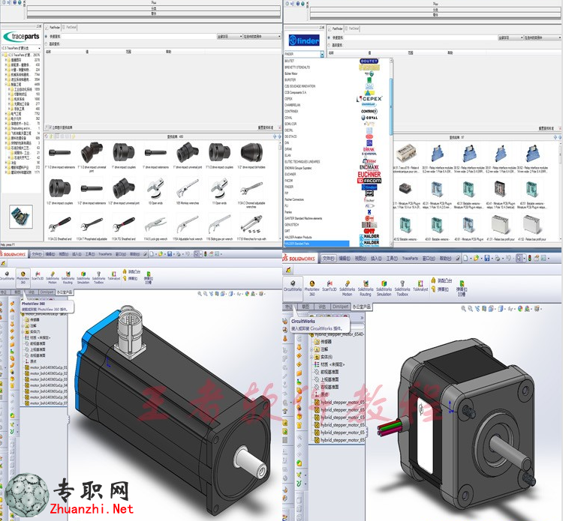This screenshot has height=521, width=563.
Task: Click Select cursor tool in stepper motor toolbar
Action: click(519, 258)
